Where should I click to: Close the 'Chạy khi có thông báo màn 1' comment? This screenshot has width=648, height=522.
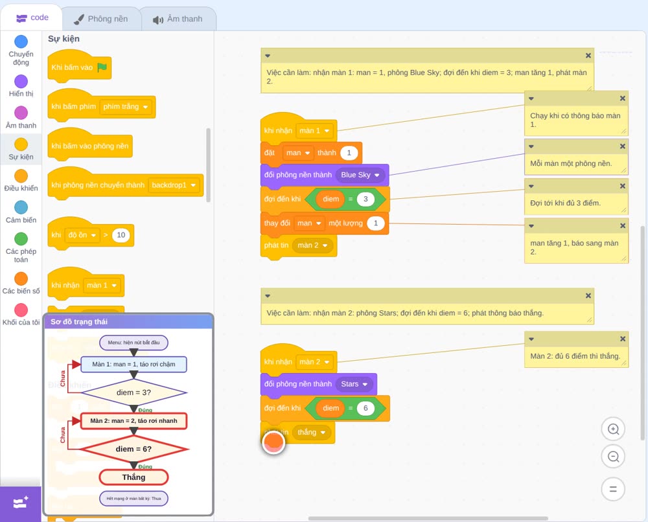click(x=622, y=98)
